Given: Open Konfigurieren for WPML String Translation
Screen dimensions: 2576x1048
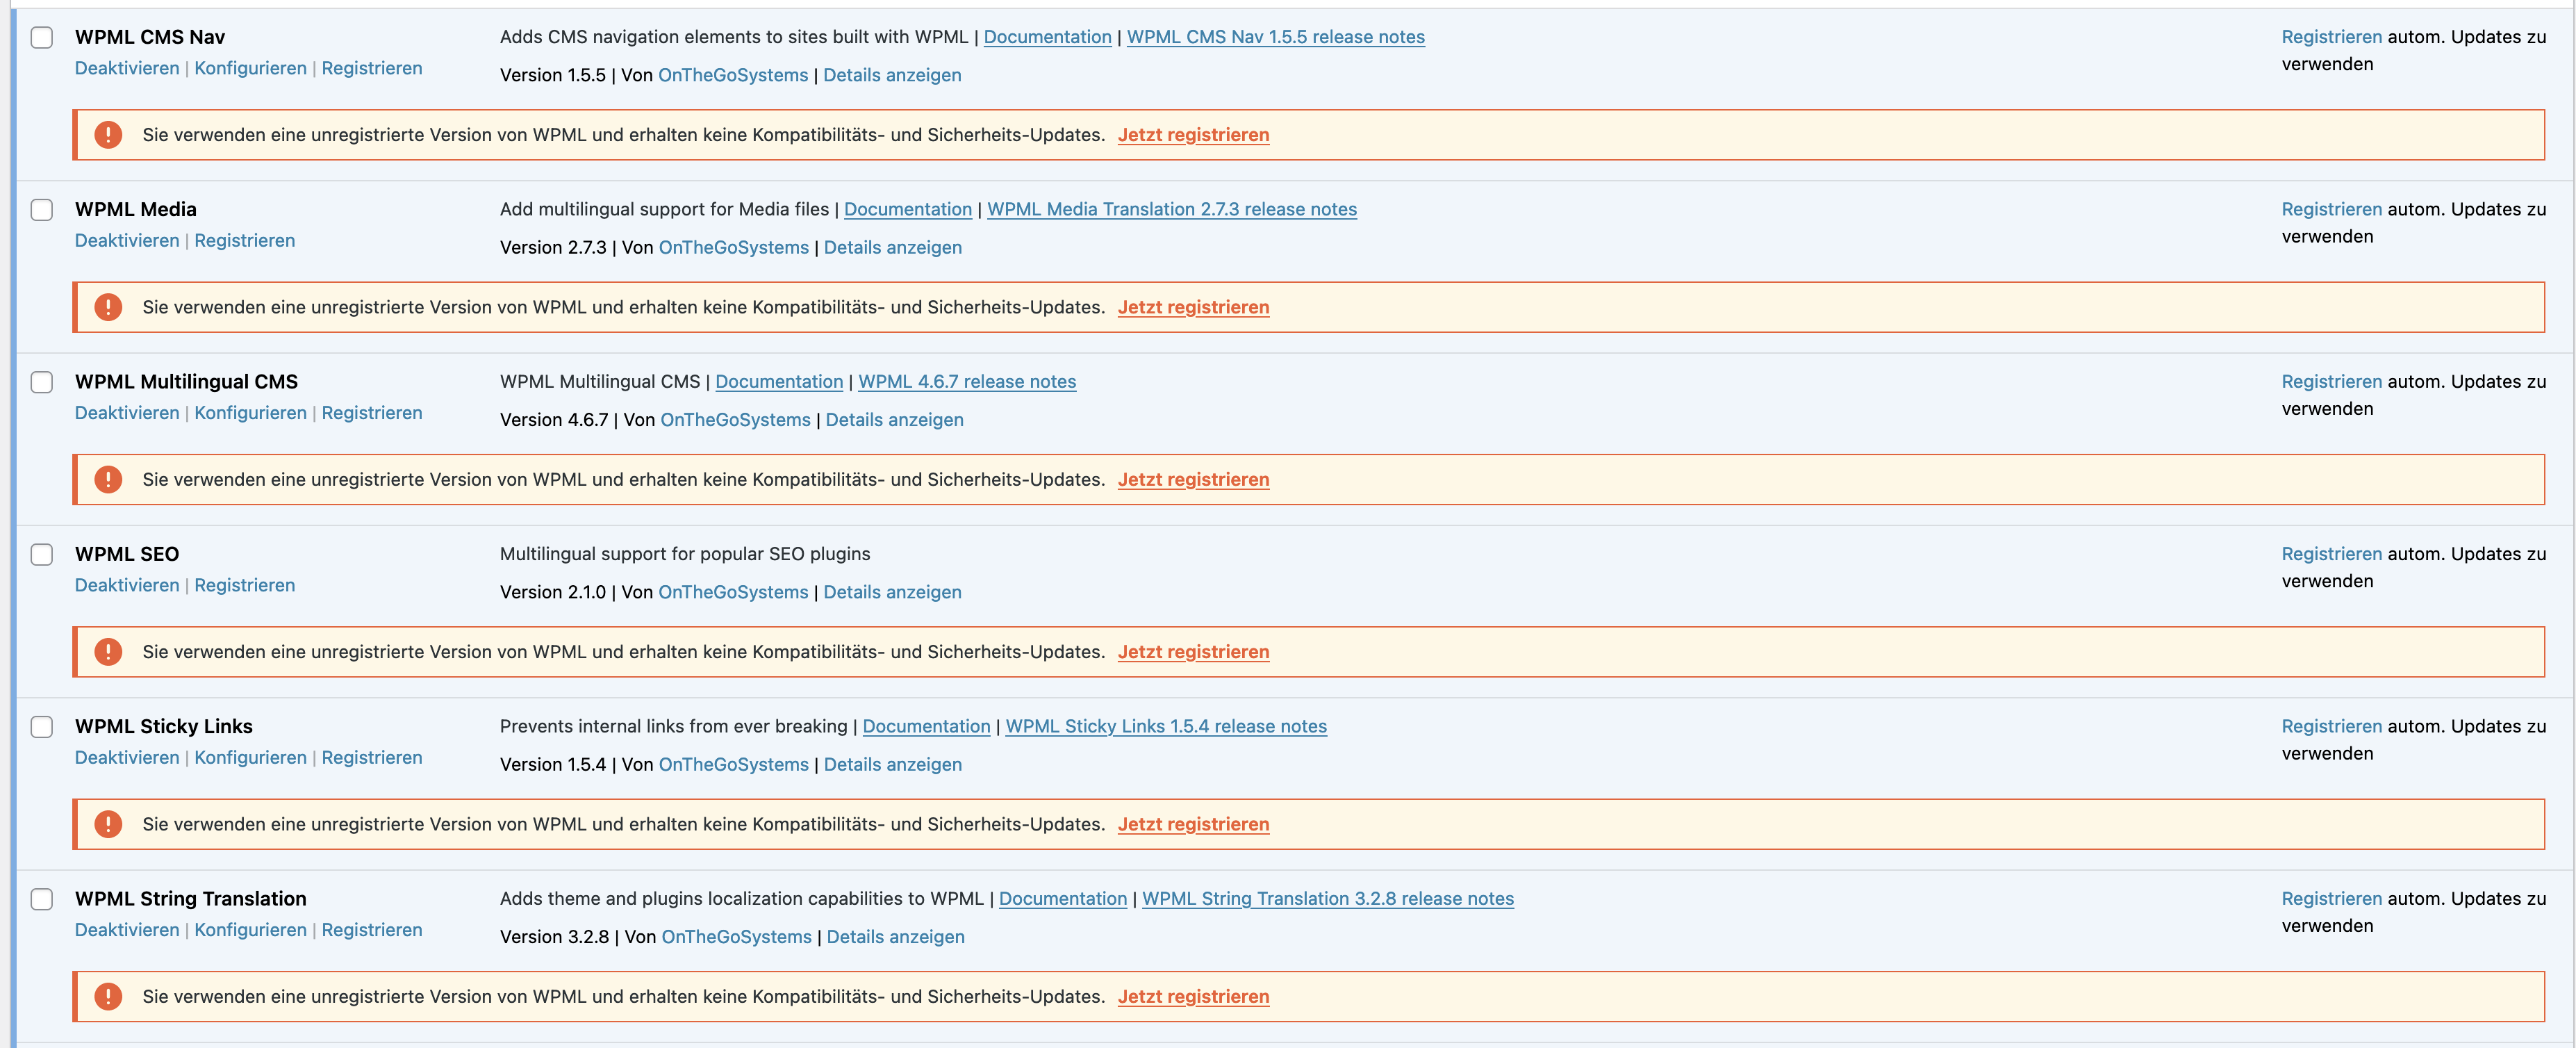Looking at the screenshot, I should click(250, 930).
